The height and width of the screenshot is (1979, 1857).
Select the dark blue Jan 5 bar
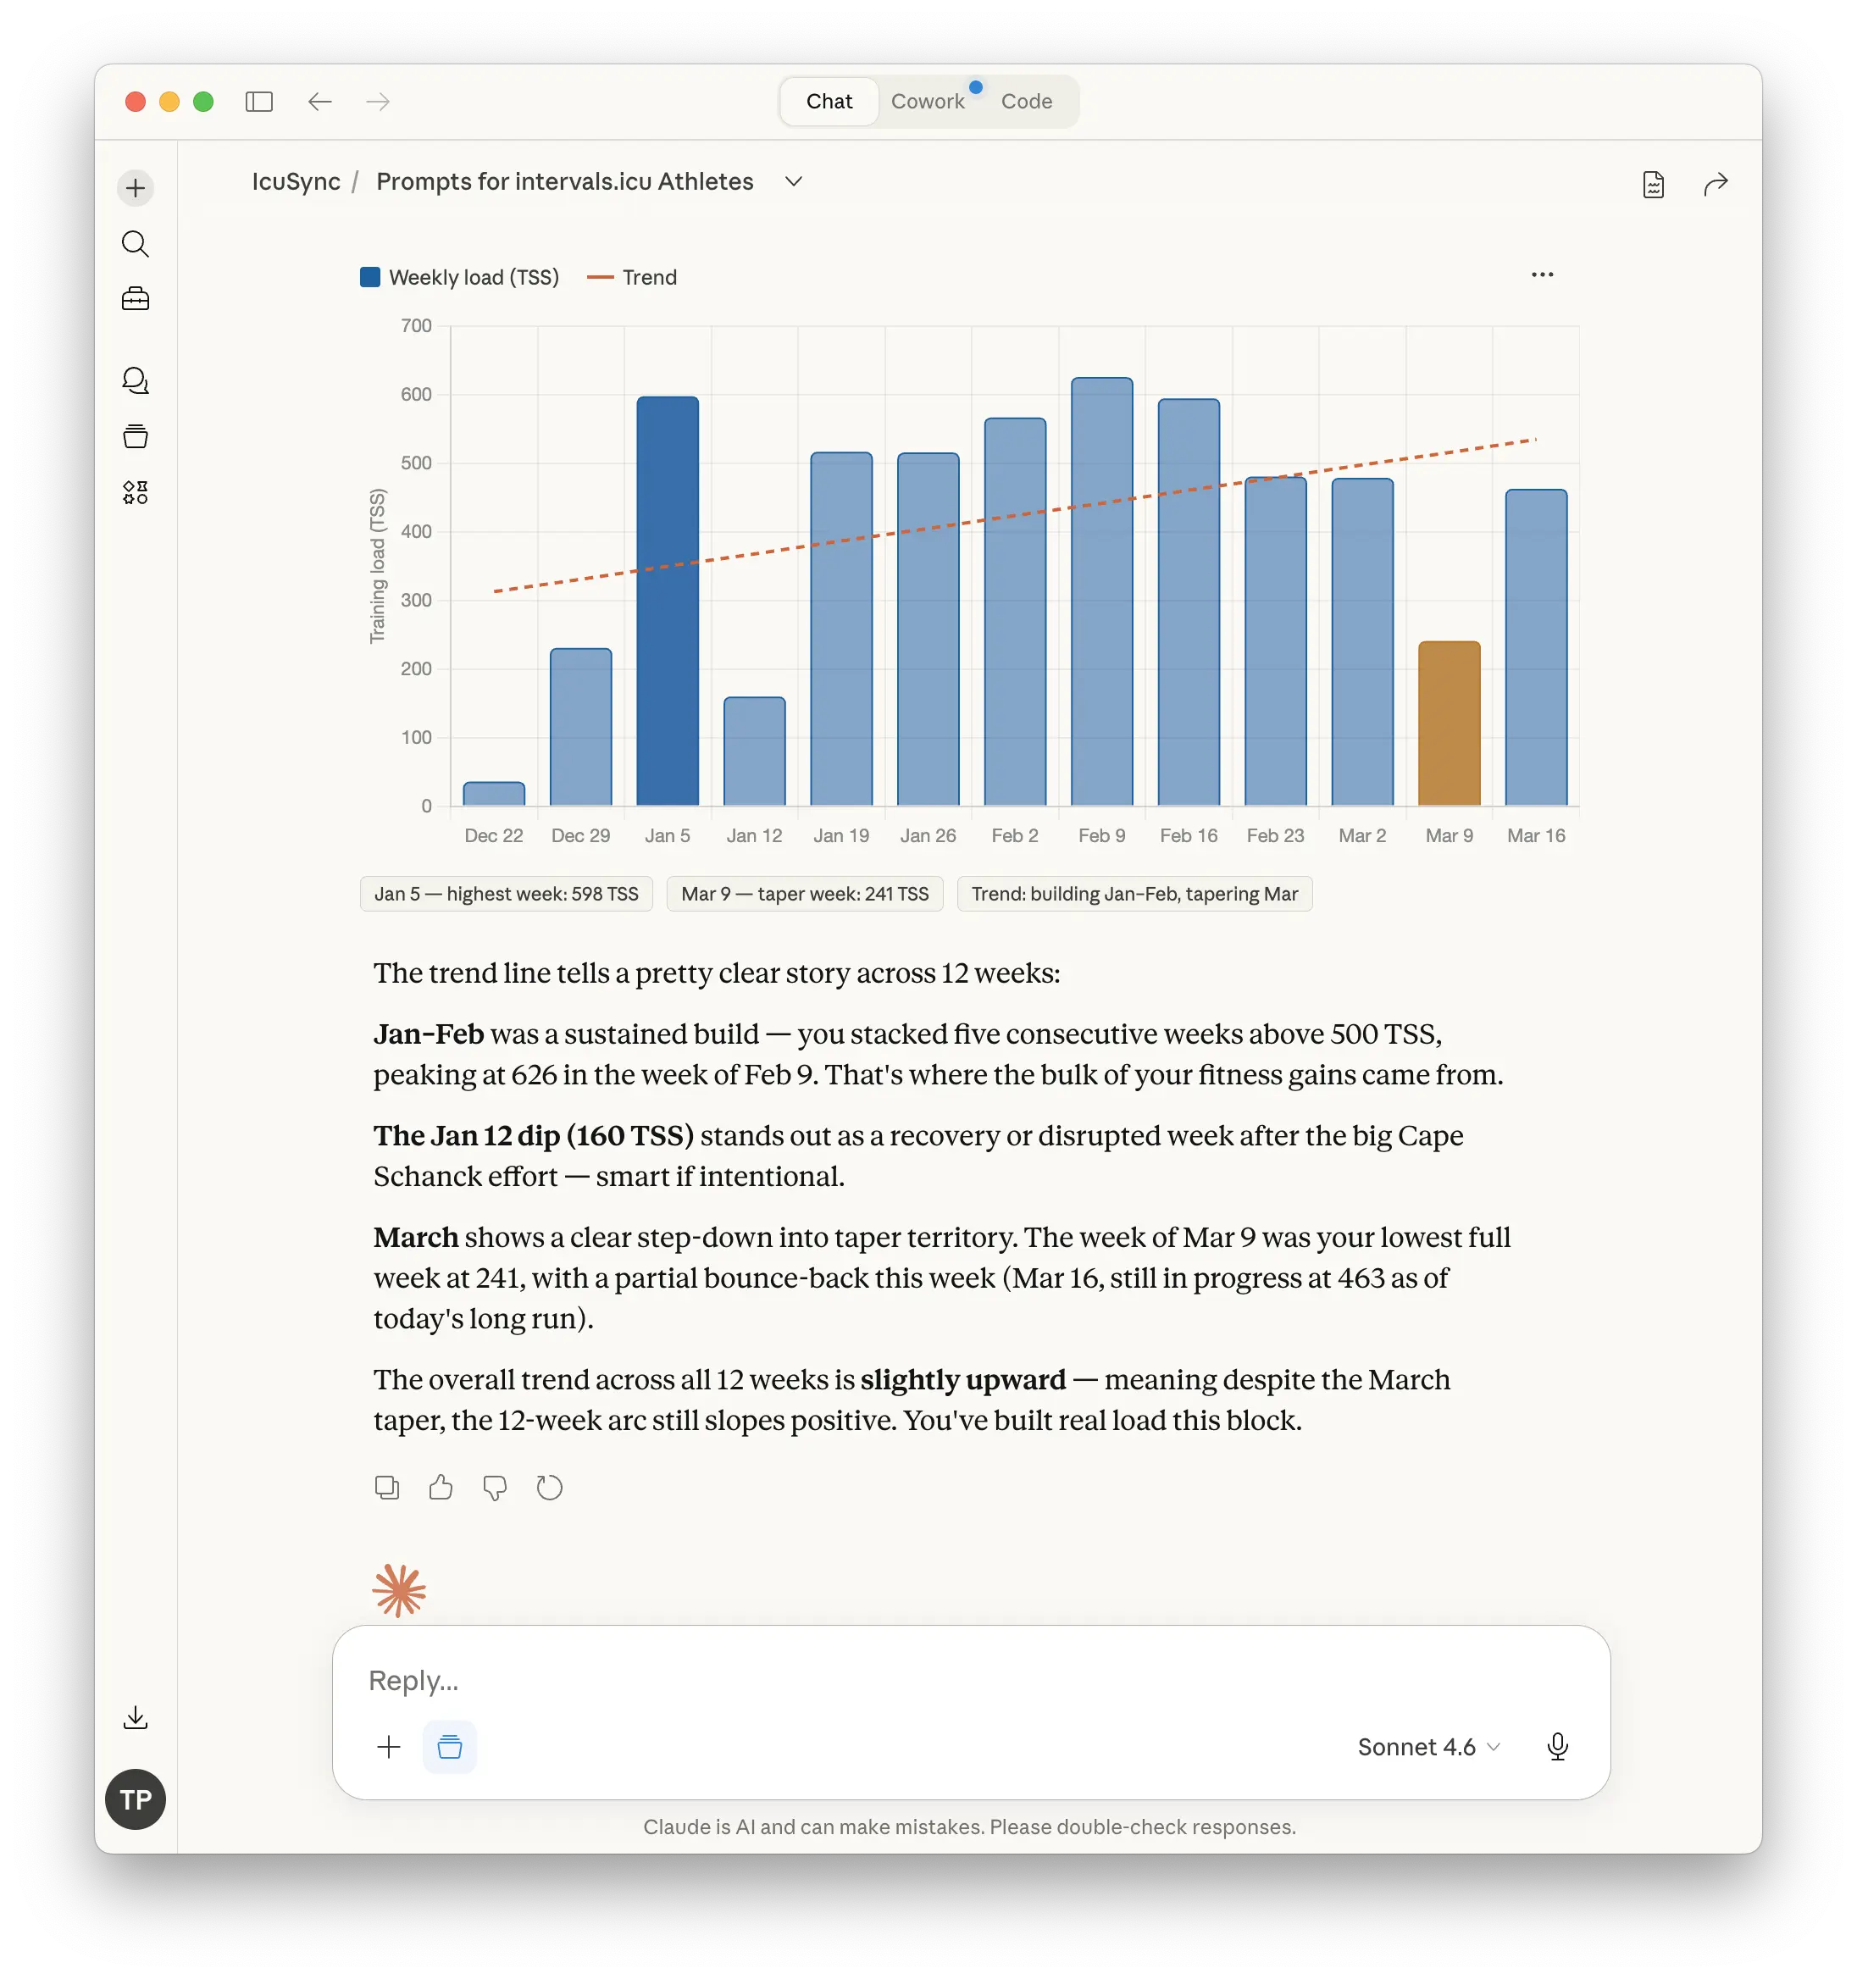tap(668, 601)
